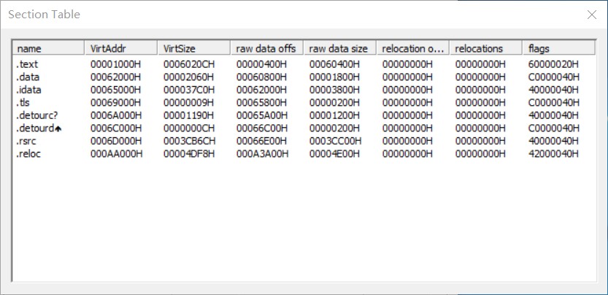Click VirtAddr value 00065000H

pyautogui.click(x=115, y=90)
